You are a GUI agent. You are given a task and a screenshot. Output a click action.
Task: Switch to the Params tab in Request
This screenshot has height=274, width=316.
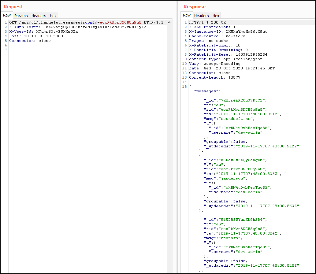tap(21, 16)
